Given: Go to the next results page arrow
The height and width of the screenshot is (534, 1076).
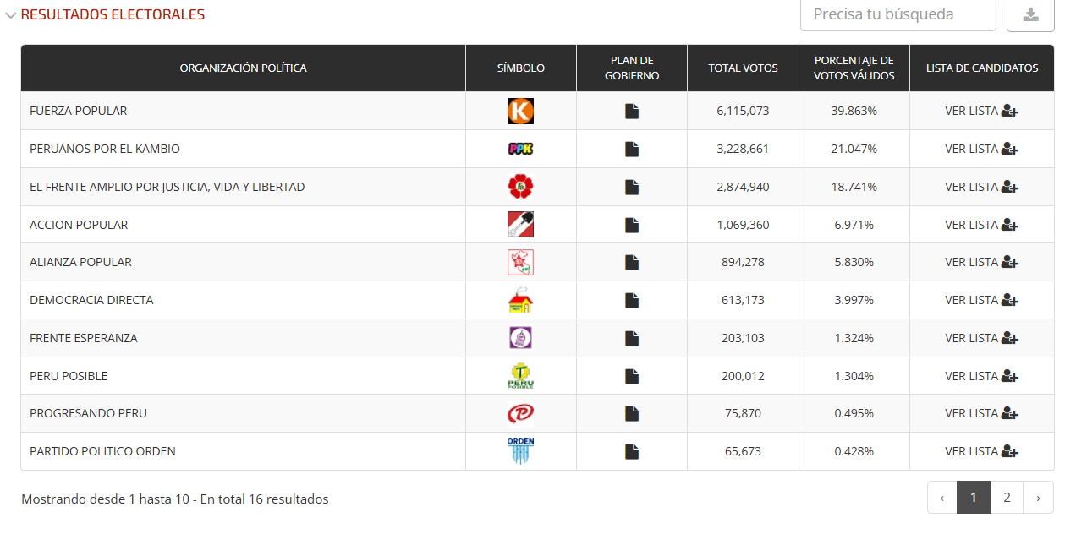Looking at the screenshot, I should coord(1039,498).
